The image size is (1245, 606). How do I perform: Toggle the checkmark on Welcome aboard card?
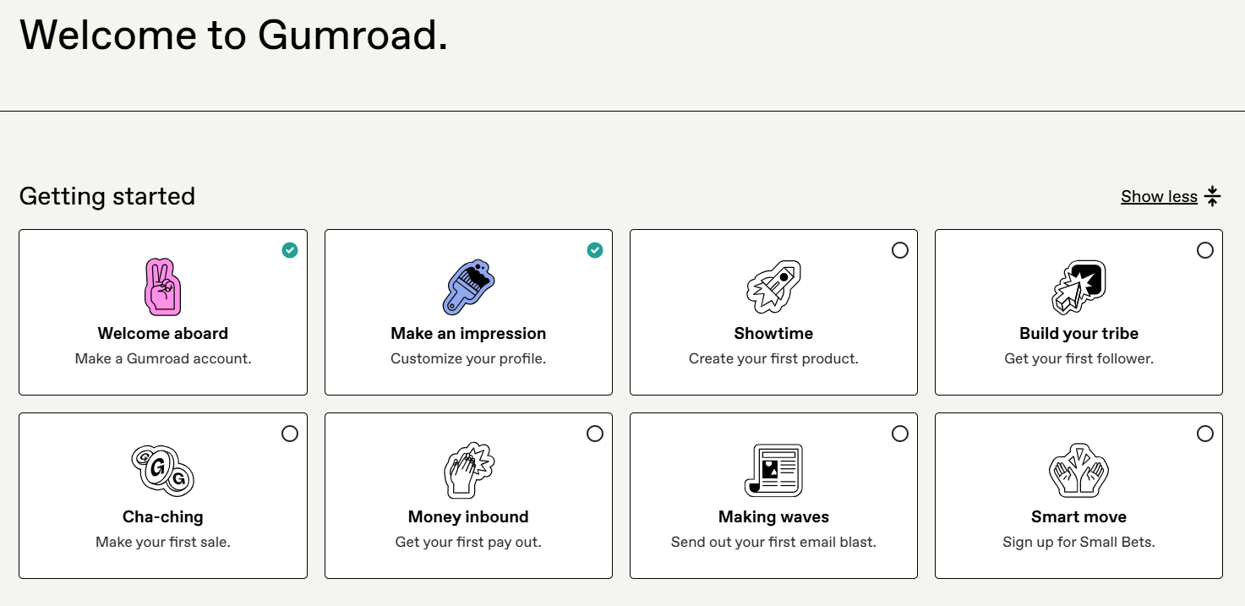point(290,250)
